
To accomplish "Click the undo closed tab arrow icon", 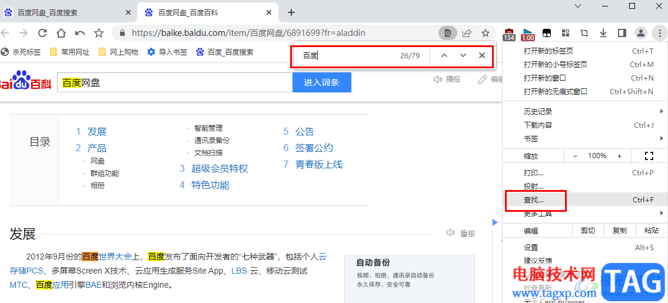I will [80, 33].
